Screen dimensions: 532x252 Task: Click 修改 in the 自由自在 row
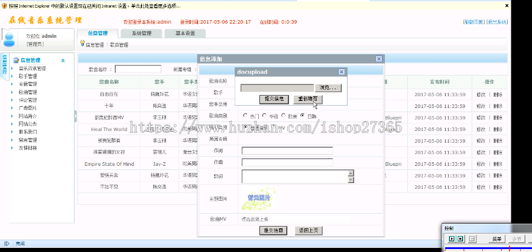pyautogui.click(x=481, y=94)
